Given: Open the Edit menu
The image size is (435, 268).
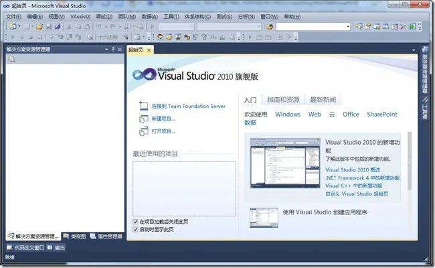Looking at the screenshot, I should click(x=35, y=17).
